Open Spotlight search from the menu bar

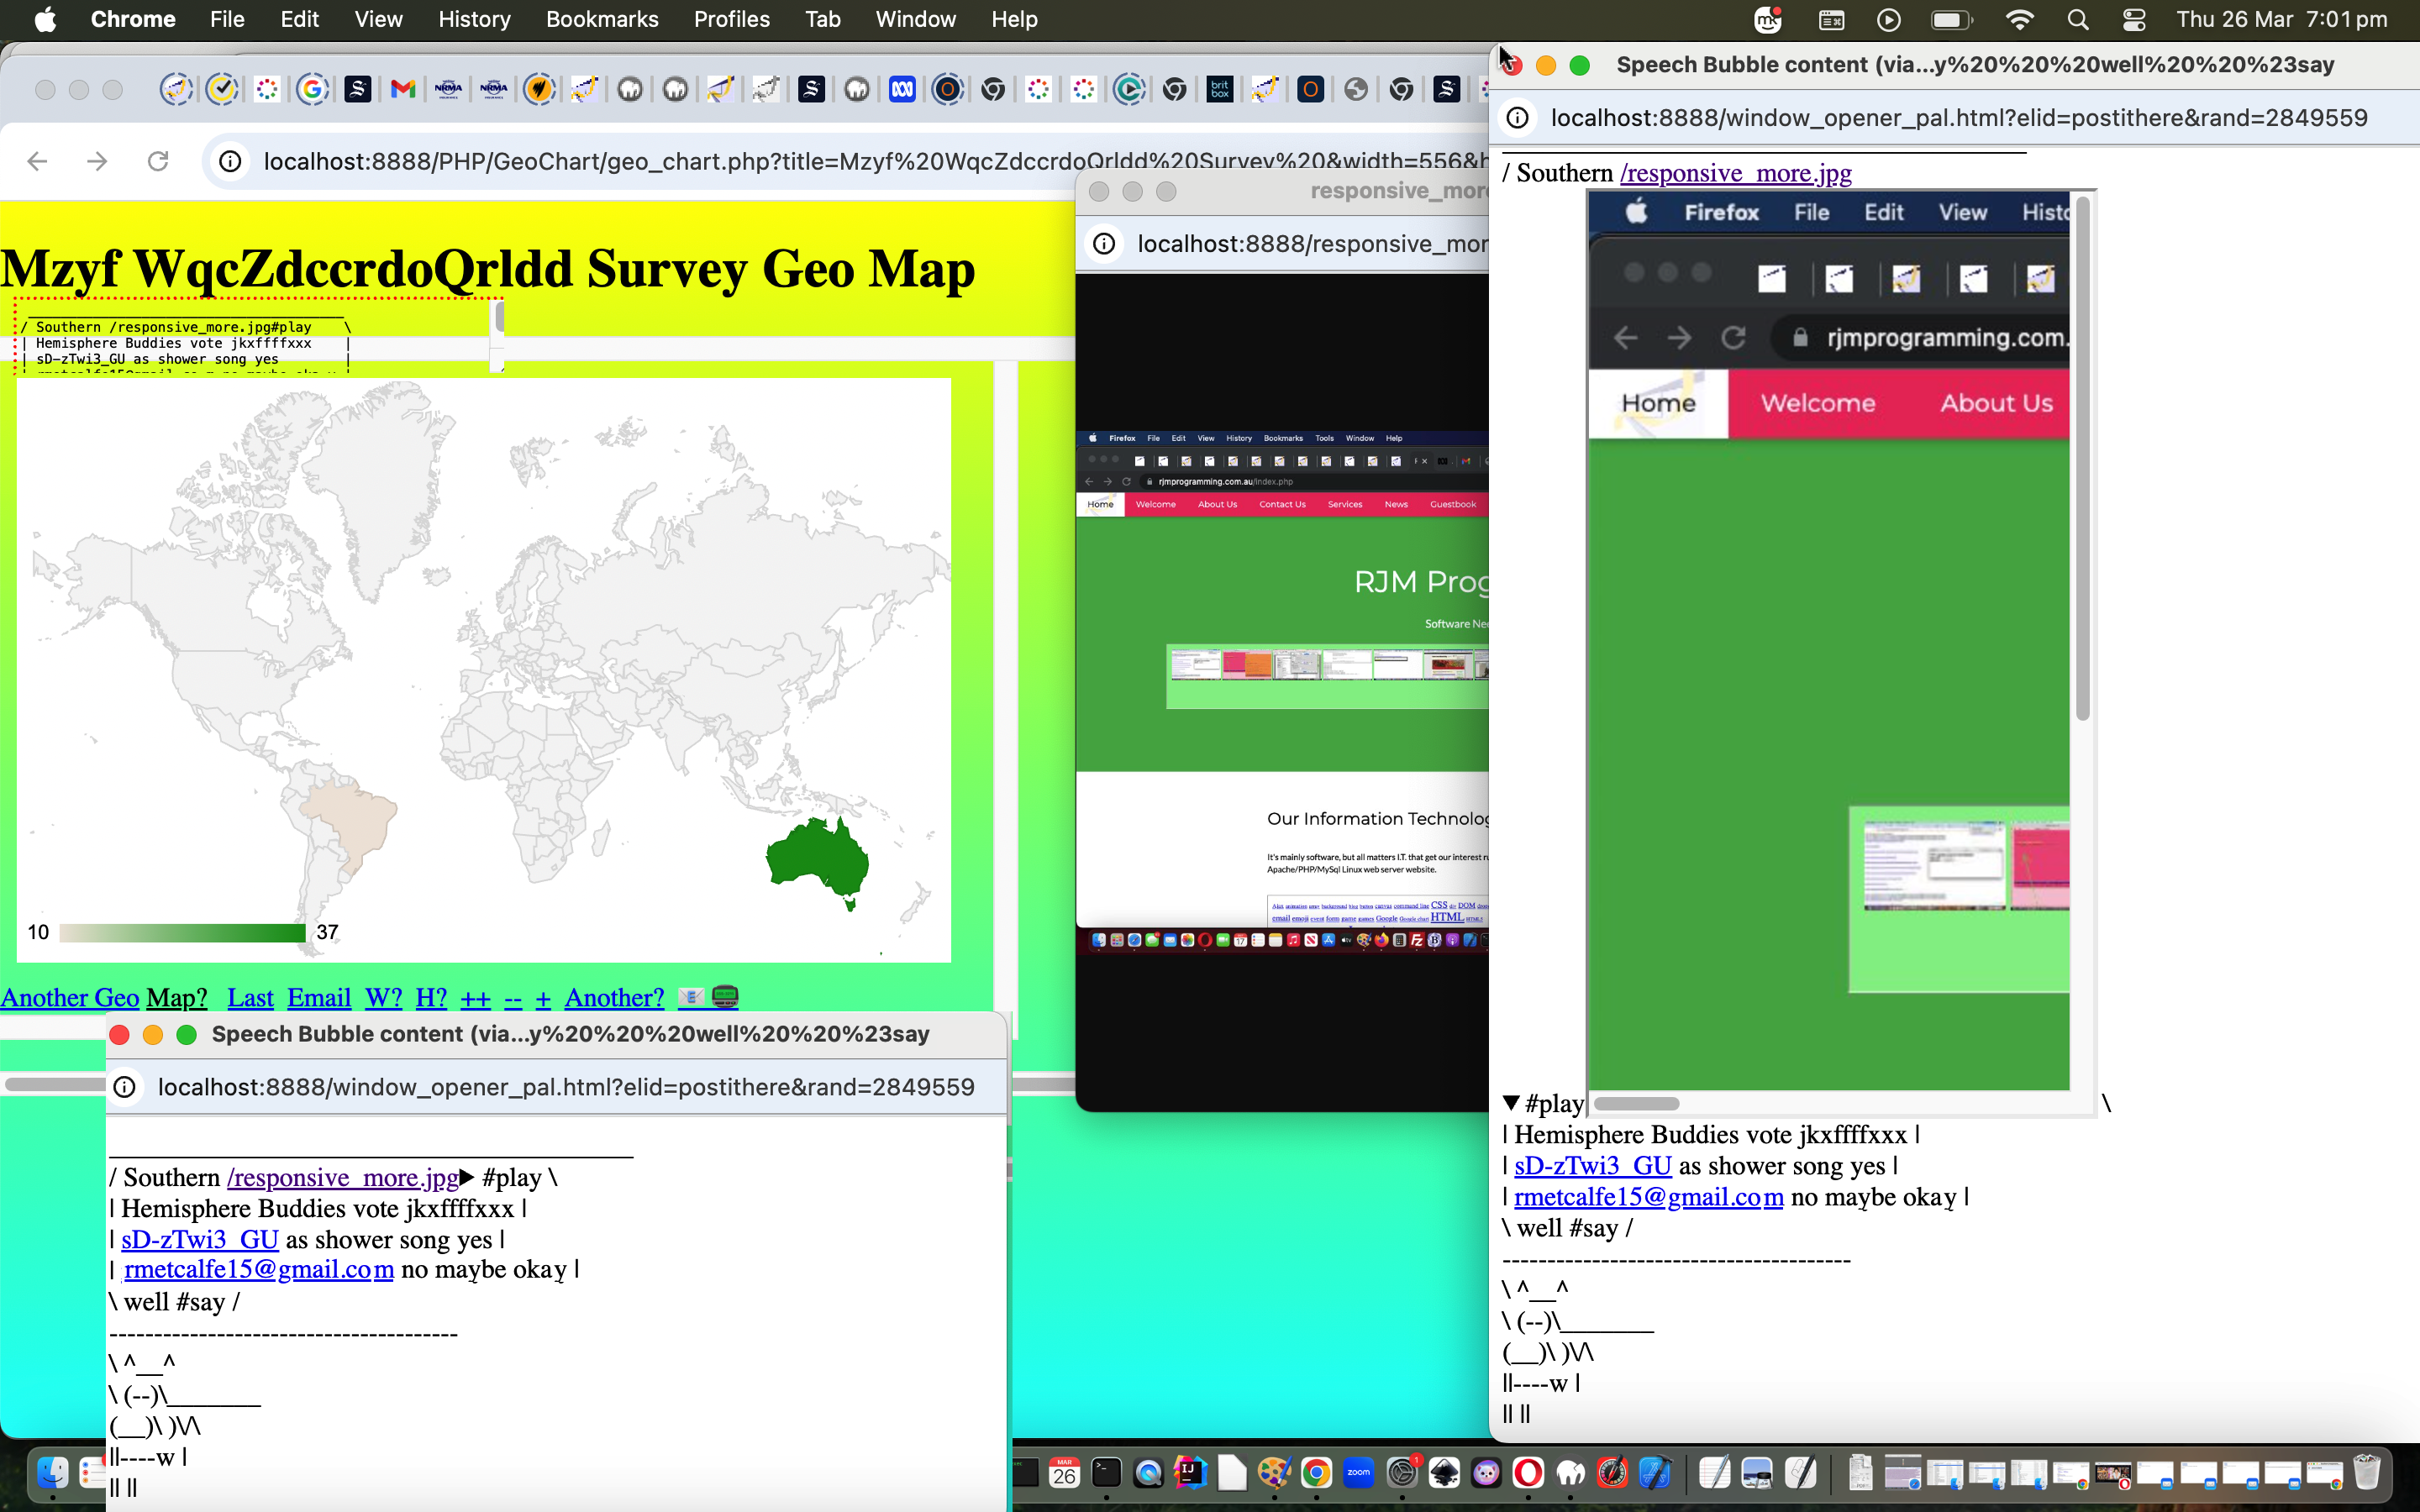(x=2077, y=19)
